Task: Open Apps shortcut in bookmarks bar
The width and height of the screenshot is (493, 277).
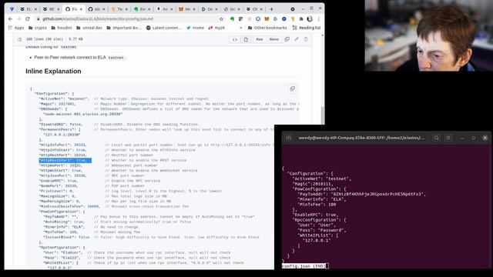Action: coord(15,28)
